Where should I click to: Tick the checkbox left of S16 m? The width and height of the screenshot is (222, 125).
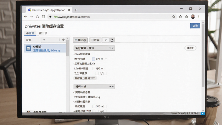[x=94, y=106]
